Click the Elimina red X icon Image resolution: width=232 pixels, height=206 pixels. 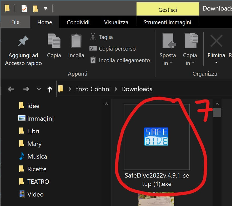coord(216,41)
